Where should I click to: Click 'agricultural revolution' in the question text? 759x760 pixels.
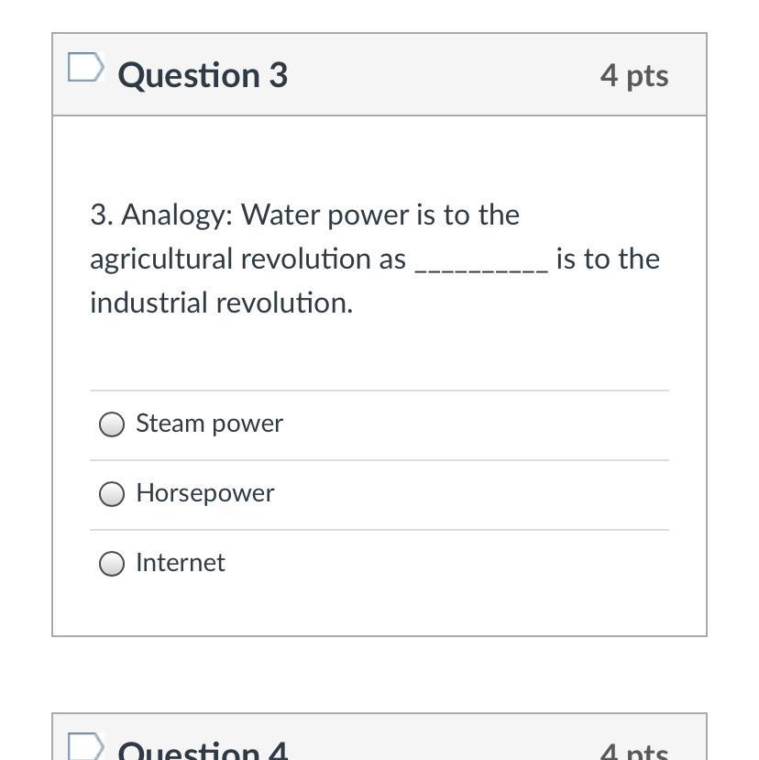[232, 259]
